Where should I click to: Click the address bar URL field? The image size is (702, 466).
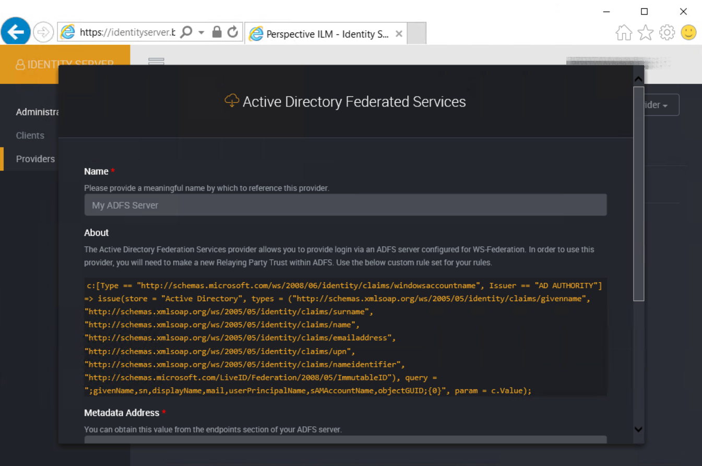[x=127, y=33]
